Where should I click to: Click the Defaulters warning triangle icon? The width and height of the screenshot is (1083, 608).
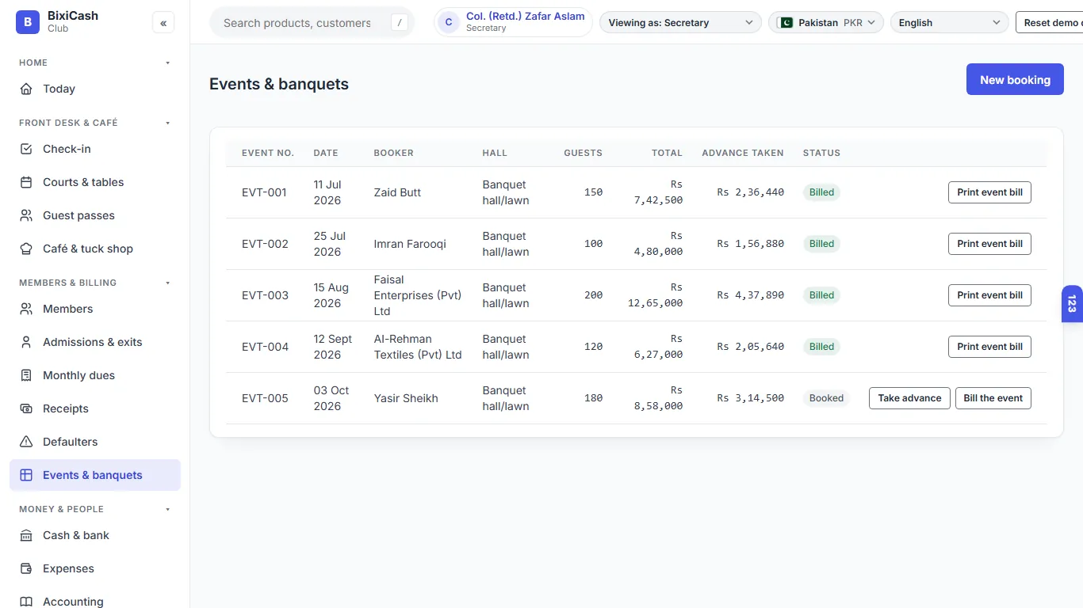pyautogui.click(x=26, y=442)
